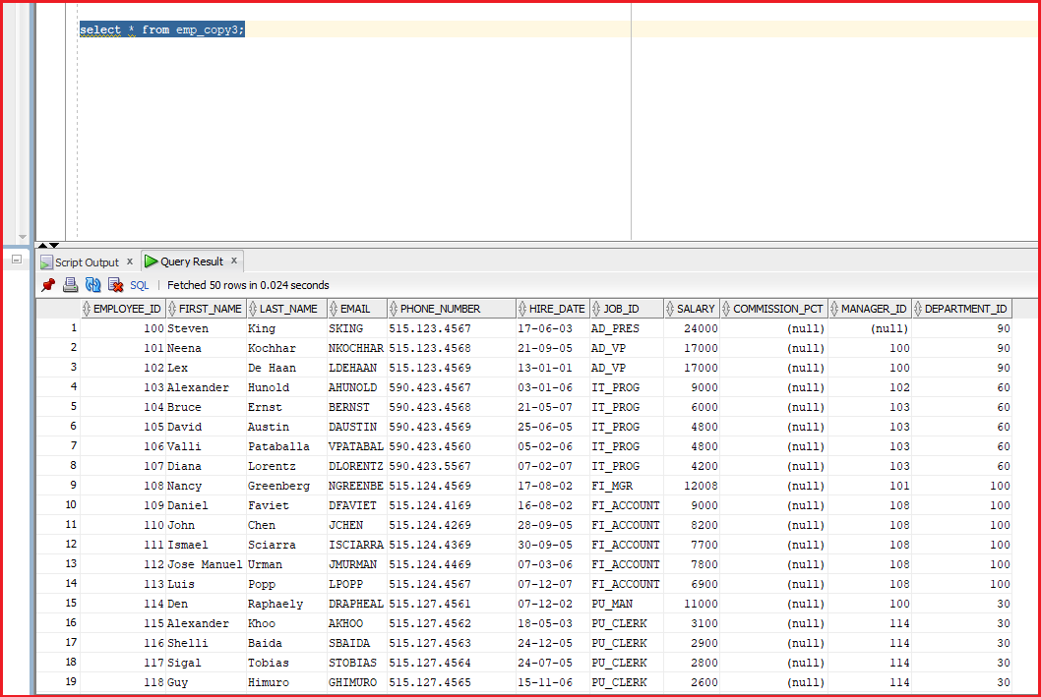The height and width of the screenshot is (697, 1041).
Task: Sort by the PHONE_NUMBER column header
Action: point(451,309)
